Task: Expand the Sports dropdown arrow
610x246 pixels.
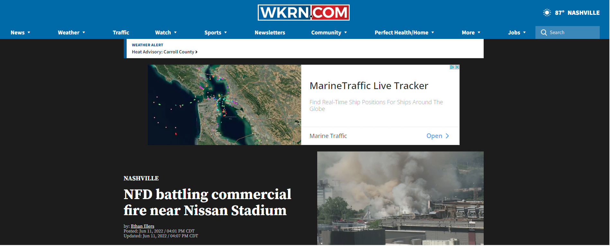Action: point(226,32)
